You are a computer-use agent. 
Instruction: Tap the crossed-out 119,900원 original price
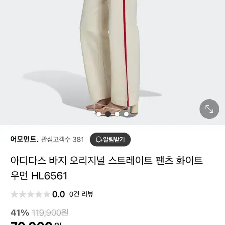point(50,212)
